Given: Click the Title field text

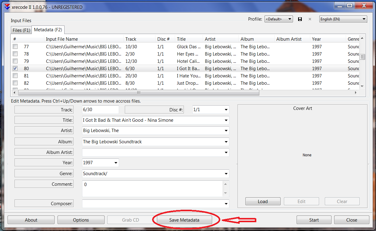Looking at the screenshot, I should [128, 120].
